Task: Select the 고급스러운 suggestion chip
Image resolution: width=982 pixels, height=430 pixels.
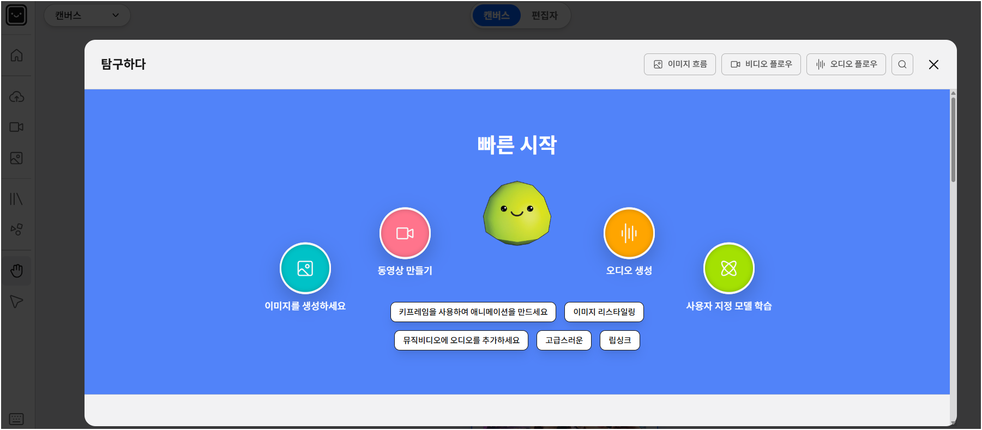Action: (564, 340)
